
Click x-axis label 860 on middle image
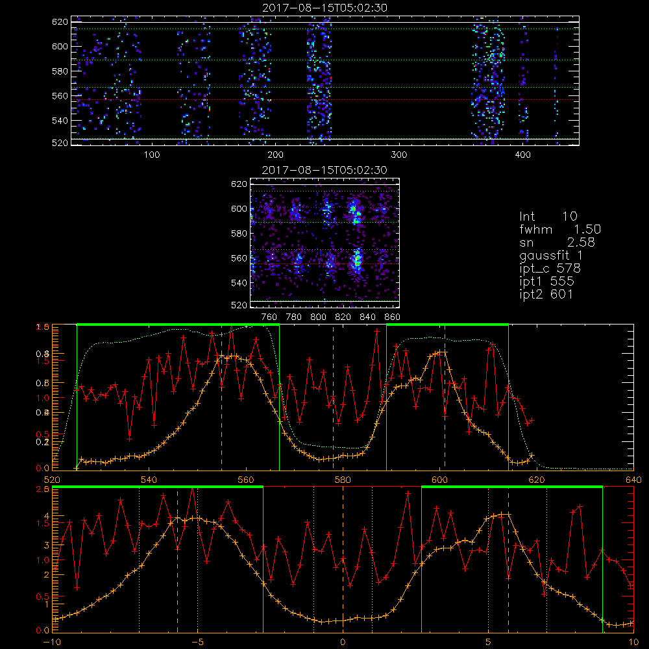pyautogui.click(x=393, y=317)
